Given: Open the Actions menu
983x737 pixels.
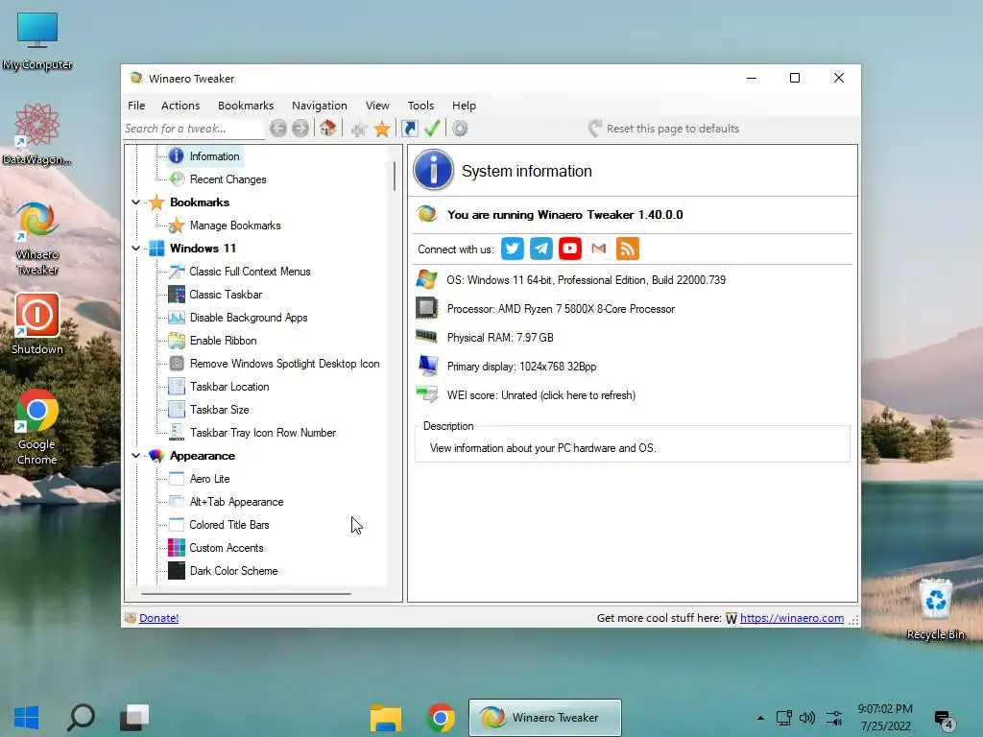Looking at the screenshot, I should 180,106.
